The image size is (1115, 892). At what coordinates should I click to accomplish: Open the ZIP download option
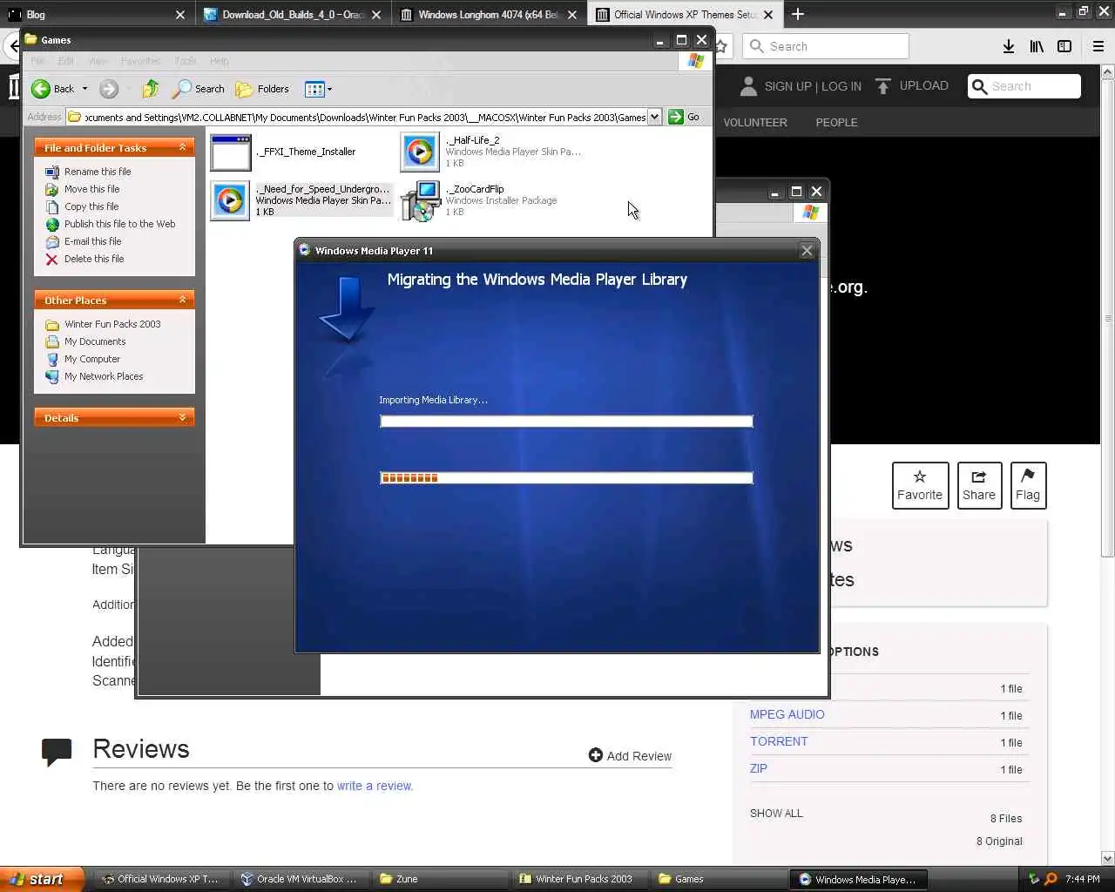(x=759, y=768)
